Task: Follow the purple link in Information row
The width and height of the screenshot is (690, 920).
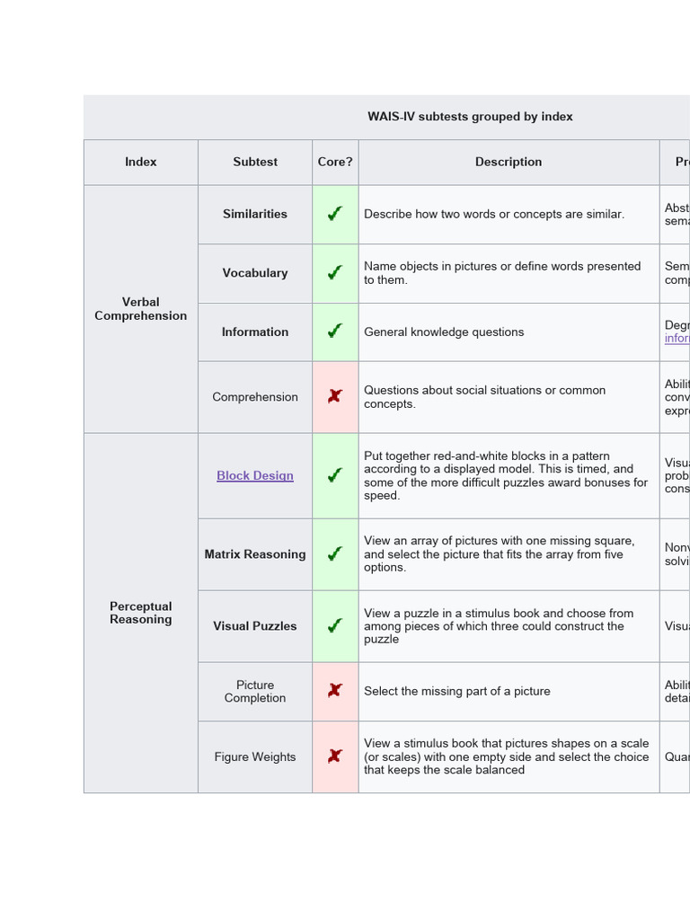Action: 677,339
